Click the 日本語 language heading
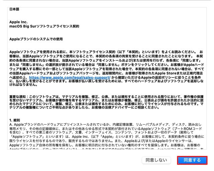Image resolution: width=214 pixels, height=171 pixels. (x=14, y=9)
